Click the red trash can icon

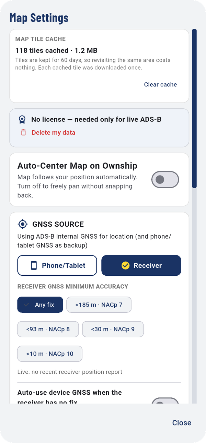(23, 132)
